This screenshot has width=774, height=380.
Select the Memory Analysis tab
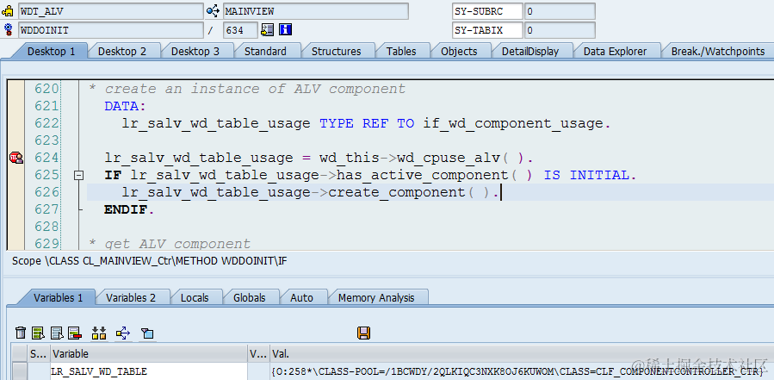click(376, 298)
